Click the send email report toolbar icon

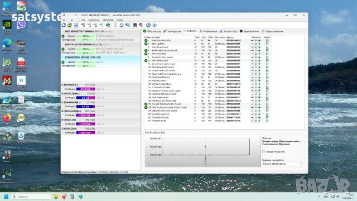click(75, 25)
